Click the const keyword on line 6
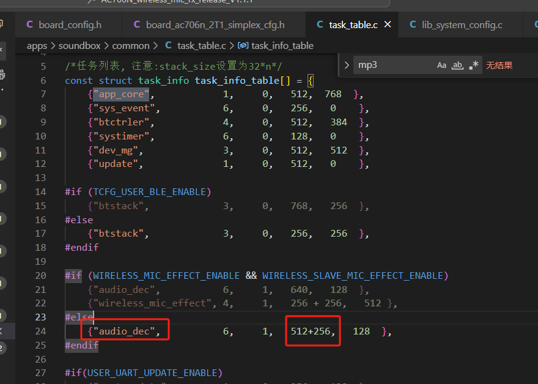 [x=79, y=81]
